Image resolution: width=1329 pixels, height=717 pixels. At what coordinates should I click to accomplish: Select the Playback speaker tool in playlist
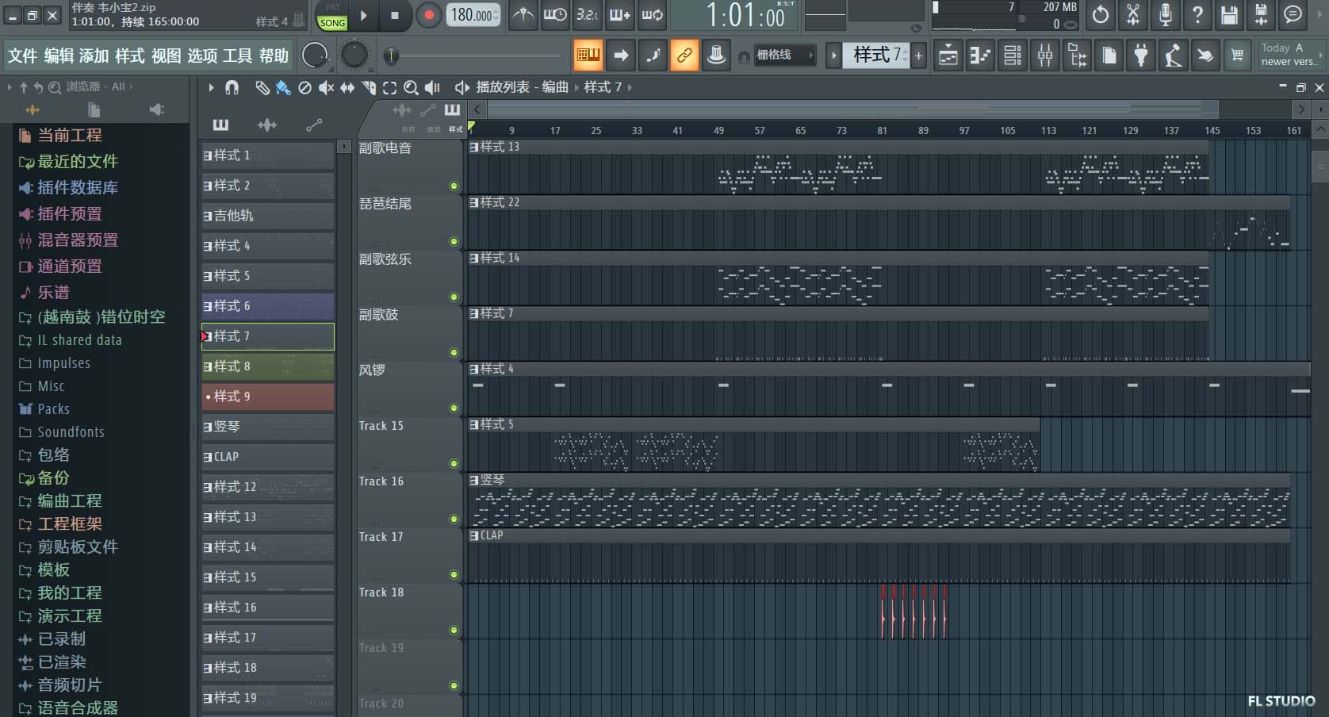click(432, 87)
